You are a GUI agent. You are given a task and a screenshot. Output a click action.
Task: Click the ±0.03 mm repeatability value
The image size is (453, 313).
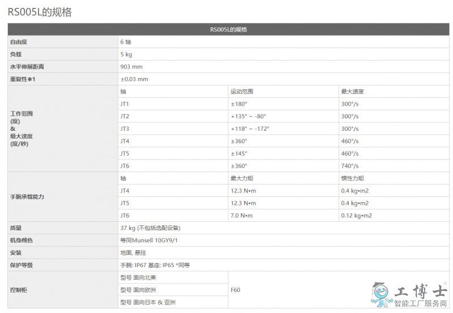(x=134, y=79)
